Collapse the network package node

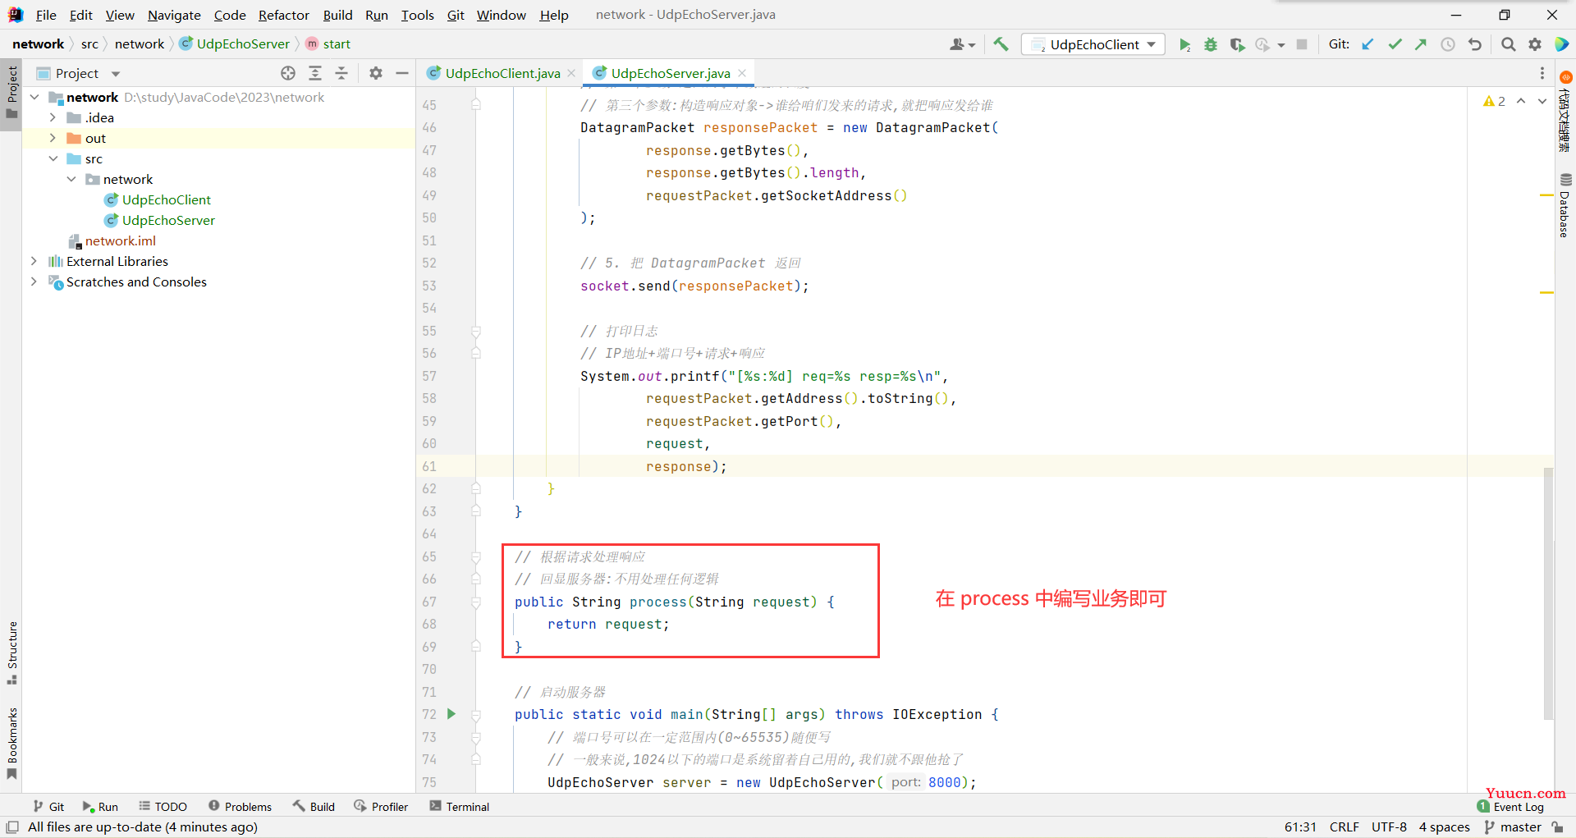tap(71, 179)
